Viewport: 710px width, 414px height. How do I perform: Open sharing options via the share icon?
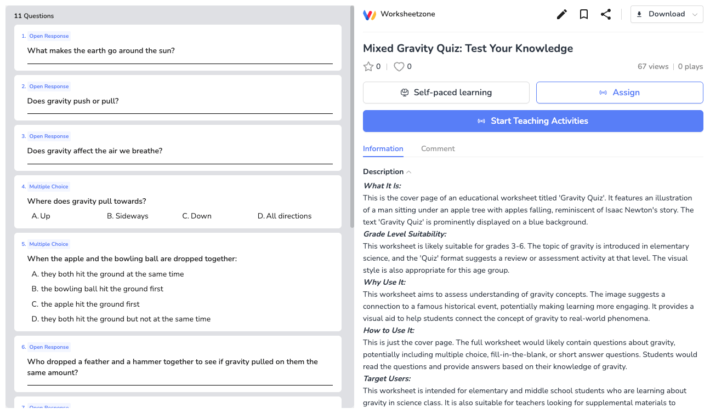tap(606, 14)
